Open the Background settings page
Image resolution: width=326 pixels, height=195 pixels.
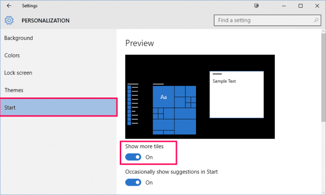[x=19, y=38]
